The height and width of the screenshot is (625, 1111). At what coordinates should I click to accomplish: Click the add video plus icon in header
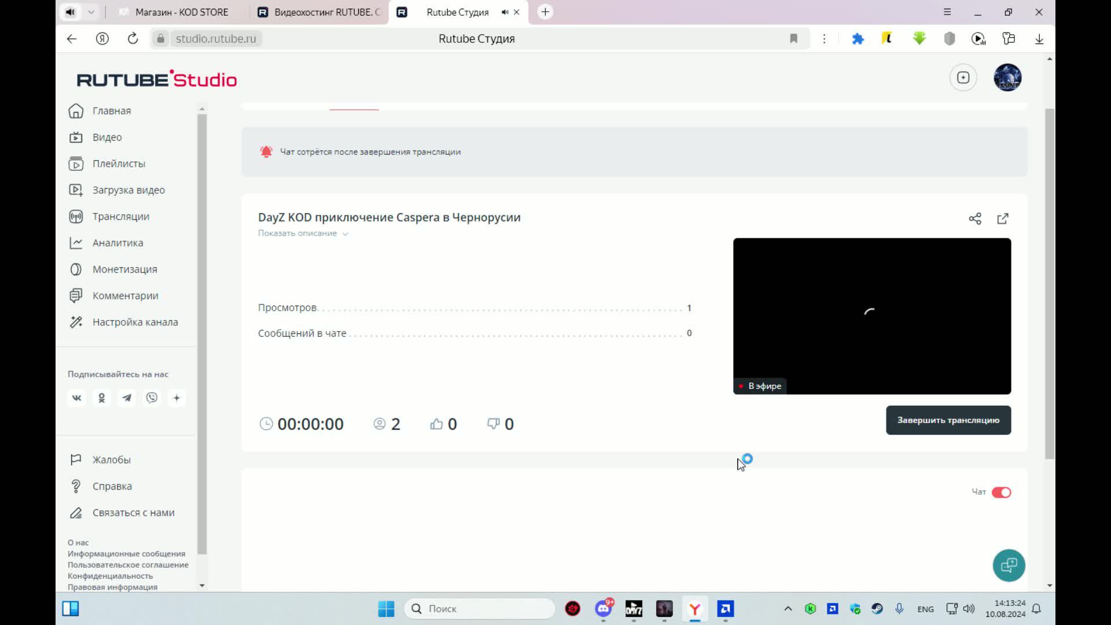[x=963, y=78]
